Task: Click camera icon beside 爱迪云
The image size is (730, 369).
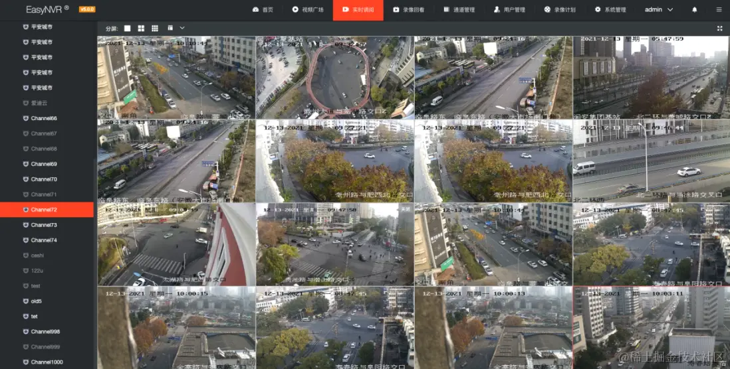Action: coord(26,103)
